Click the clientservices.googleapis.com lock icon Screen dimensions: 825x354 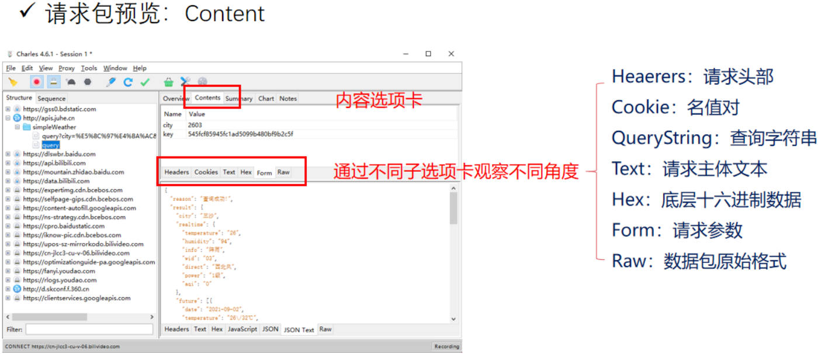(x=17, y=298)
